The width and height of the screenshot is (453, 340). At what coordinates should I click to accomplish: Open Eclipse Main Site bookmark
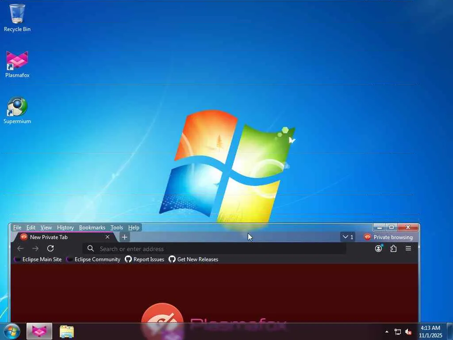pyautogui.click(x=38, y=259)
